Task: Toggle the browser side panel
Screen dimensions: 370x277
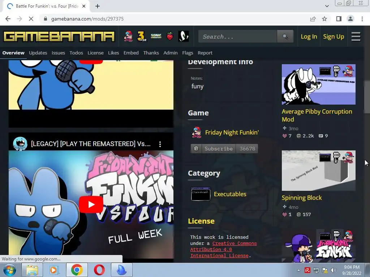Action: (339, 19)
